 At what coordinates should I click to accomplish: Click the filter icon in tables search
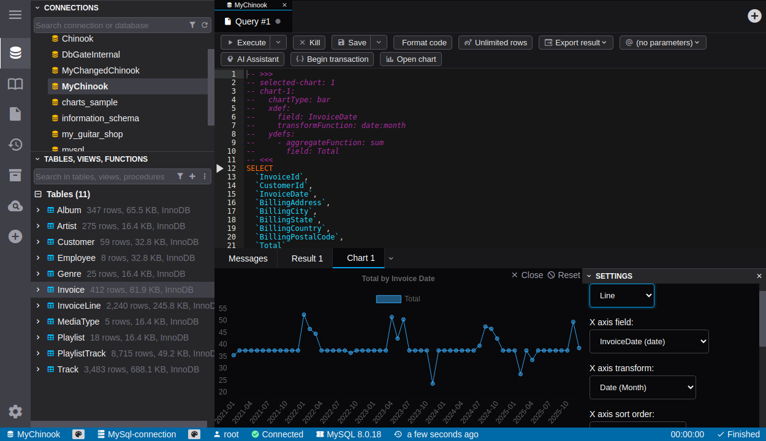coord(180,176)
